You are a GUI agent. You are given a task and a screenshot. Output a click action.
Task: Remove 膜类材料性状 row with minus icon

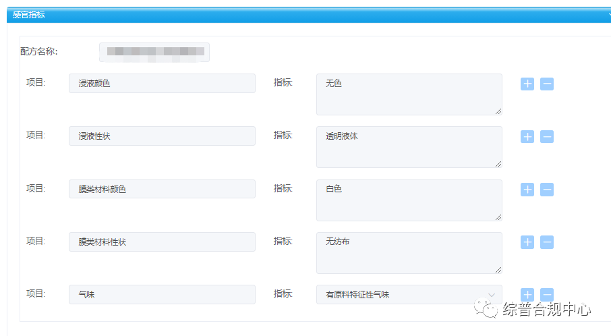click(547, 242)
